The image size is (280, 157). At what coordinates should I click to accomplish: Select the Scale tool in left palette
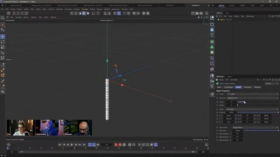tap(3, 47)
